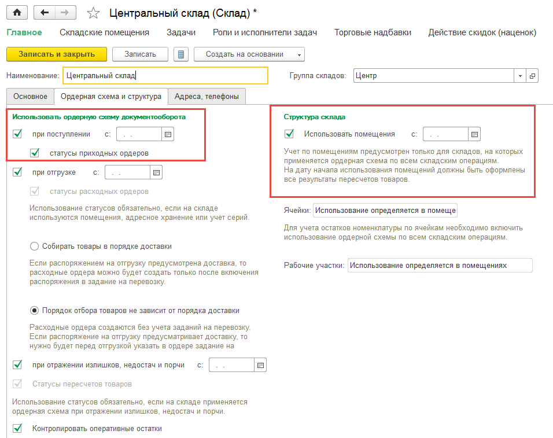Open calendar for излишков, недостач и порчи date
553x438 pixels.
click(x=260, y=365)
